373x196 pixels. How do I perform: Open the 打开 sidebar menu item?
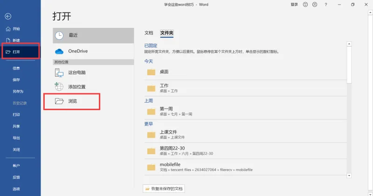(x=21, y=52)
